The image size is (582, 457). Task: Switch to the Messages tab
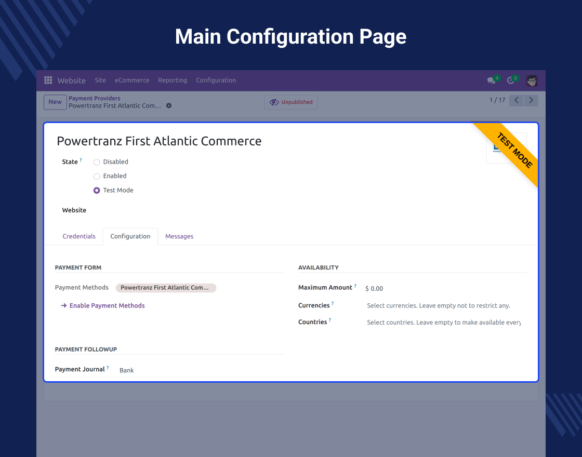[x=179, y=236]
